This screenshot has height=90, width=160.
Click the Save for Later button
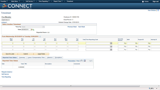point(10,54)
